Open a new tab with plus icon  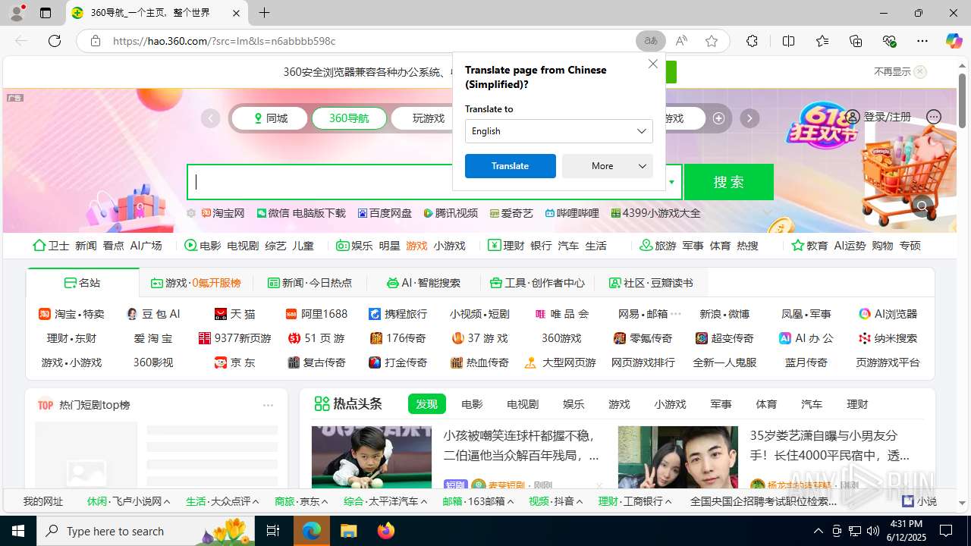coord(264,13)
